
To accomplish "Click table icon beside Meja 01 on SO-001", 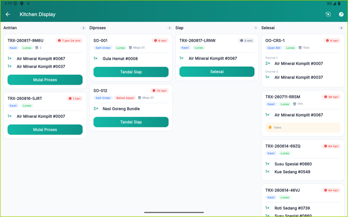I will click(x=130, y=48).
